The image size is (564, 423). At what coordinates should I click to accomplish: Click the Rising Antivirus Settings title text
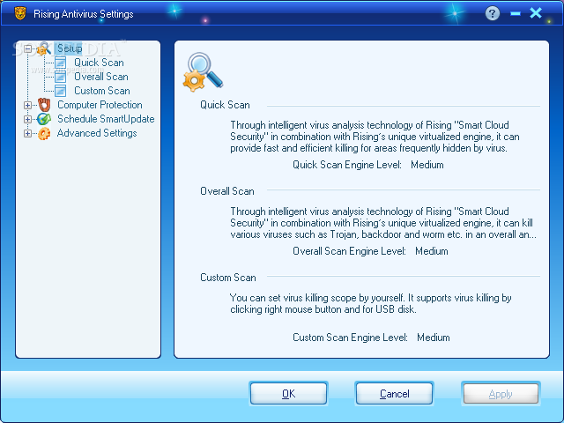[84, 14]
